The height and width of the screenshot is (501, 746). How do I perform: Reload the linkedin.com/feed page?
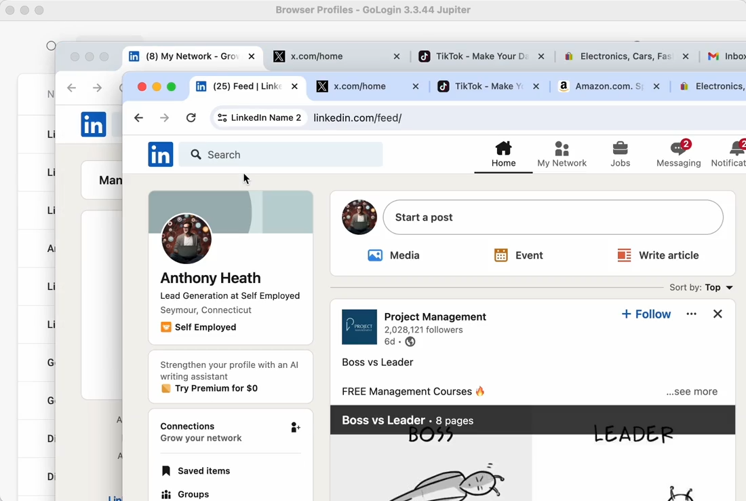coord(191,117)
